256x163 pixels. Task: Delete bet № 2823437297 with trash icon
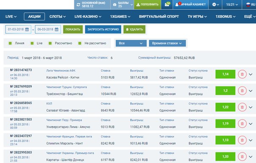(242, 140)
